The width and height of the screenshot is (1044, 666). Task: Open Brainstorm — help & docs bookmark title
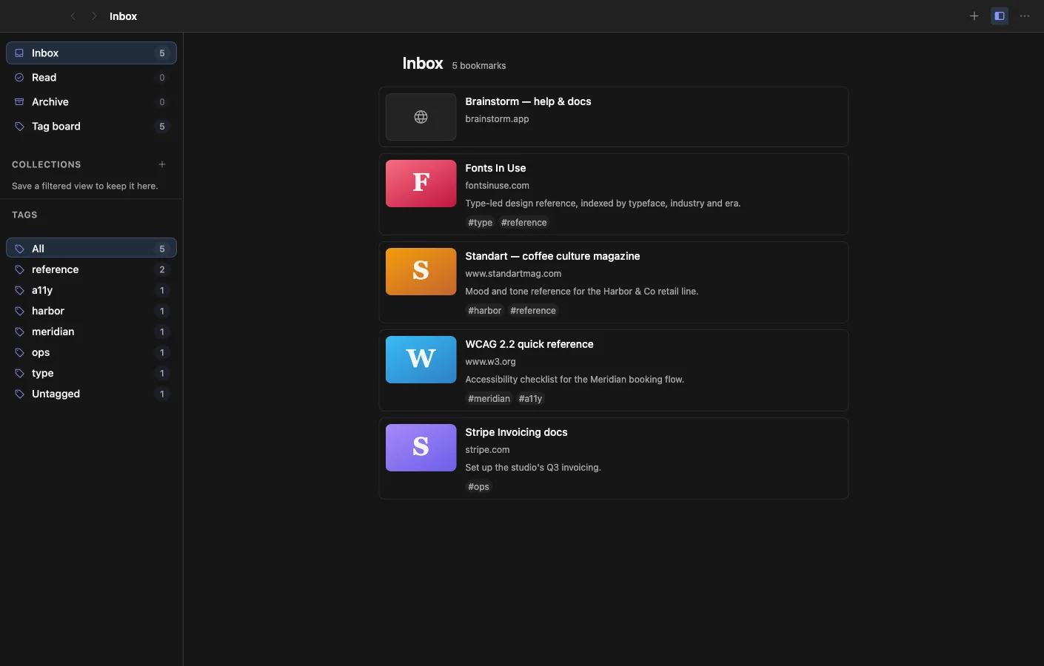528,101
